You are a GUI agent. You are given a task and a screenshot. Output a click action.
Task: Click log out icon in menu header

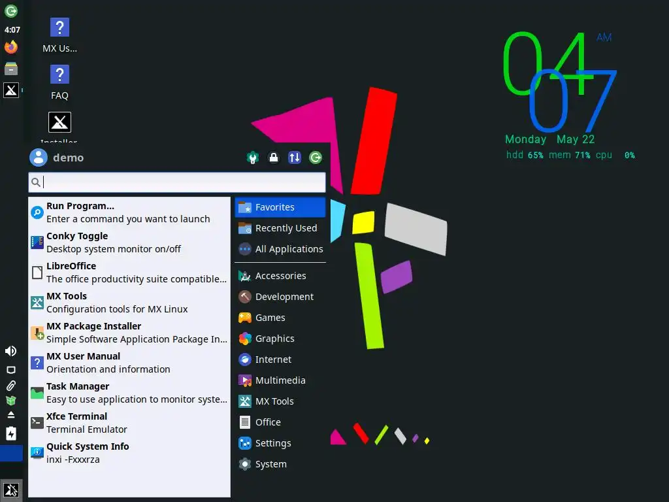point(316,158)
